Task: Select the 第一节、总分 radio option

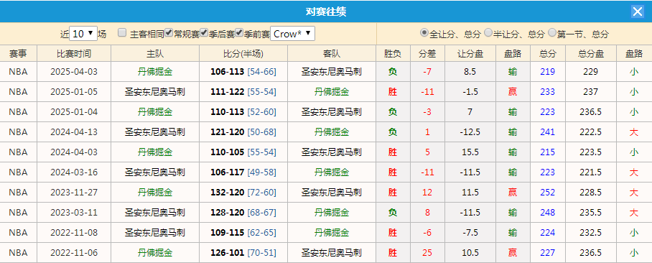Action: click(x=552, y=32)
